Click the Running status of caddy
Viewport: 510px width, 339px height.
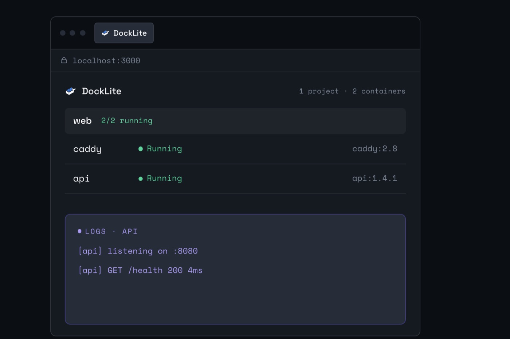coord(164,149)
